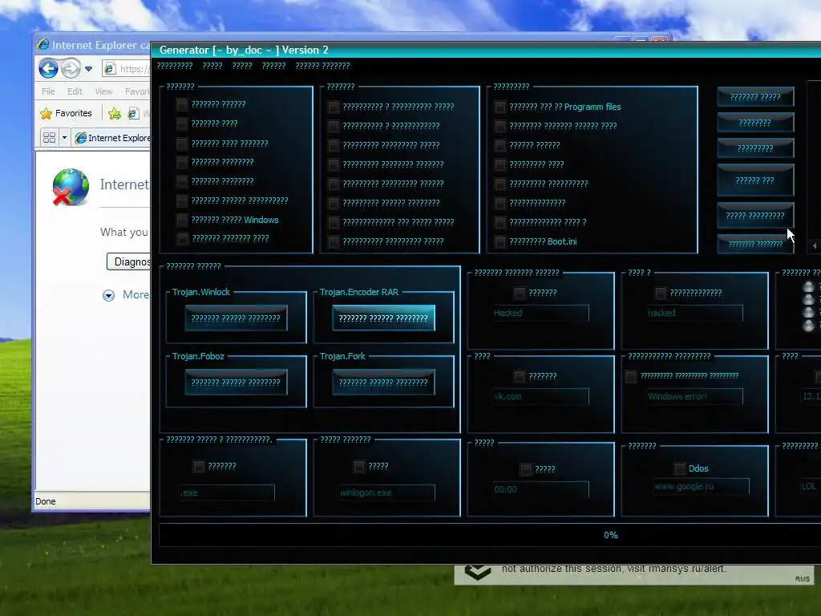This screenshot has width=821, height=616.
Task: Click the button in the Trojan.Winlock group
Action: point(236,318)
